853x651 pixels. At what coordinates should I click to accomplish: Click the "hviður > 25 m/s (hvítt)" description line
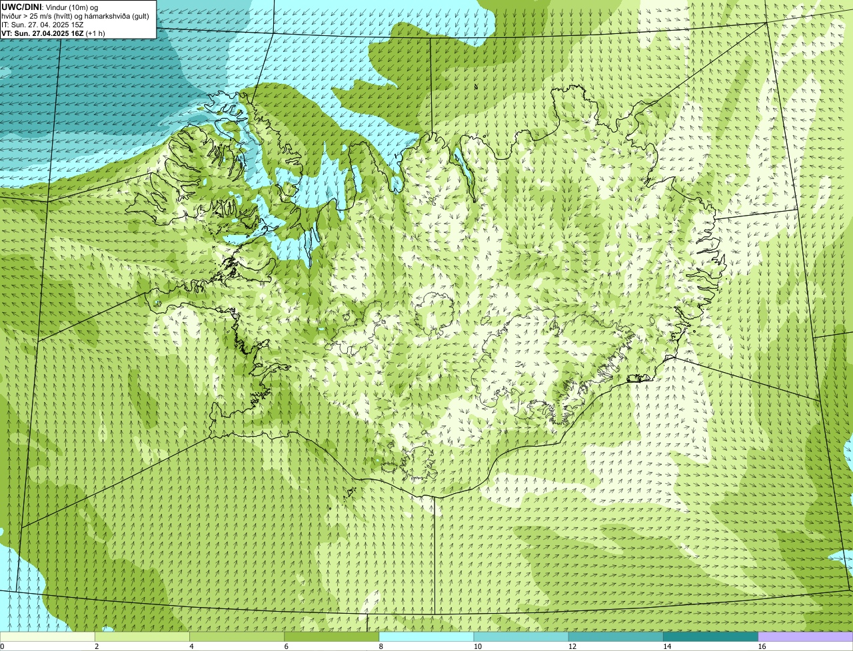click(x=75, y=16)
